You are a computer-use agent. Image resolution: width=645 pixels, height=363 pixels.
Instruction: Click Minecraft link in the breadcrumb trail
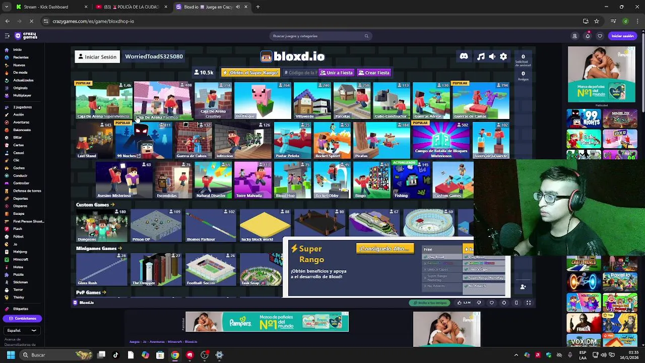(174, 342)
